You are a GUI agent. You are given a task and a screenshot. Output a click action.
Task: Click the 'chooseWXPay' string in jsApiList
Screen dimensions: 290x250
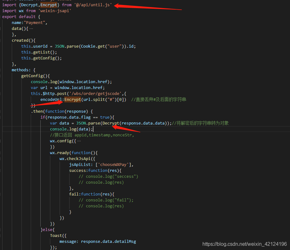click(113, 165)
